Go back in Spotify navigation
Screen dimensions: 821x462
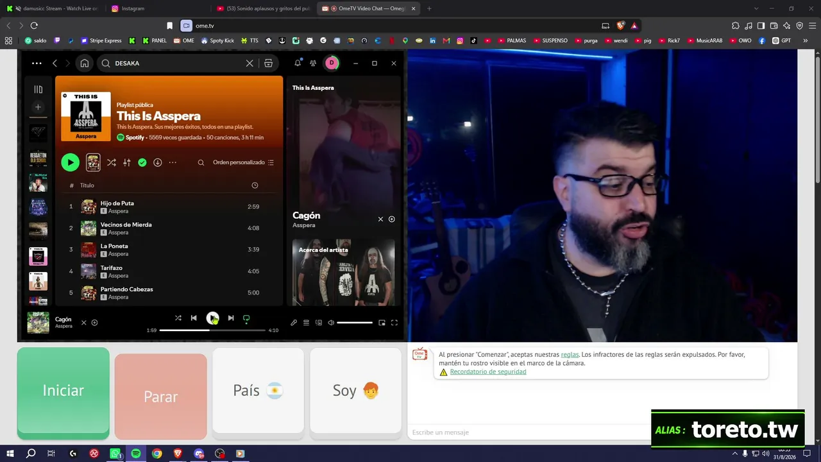click(x=55, y=64)
